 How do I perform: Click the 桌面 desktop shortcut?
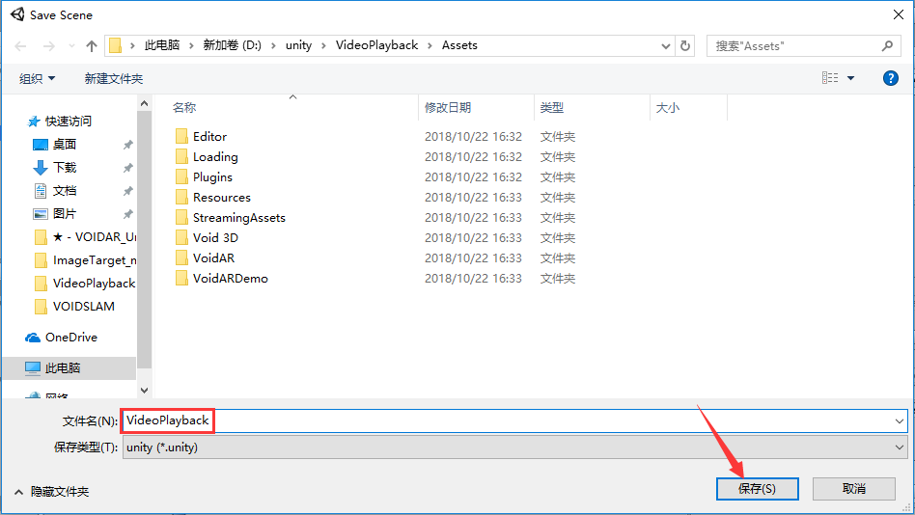click(64, 145)
